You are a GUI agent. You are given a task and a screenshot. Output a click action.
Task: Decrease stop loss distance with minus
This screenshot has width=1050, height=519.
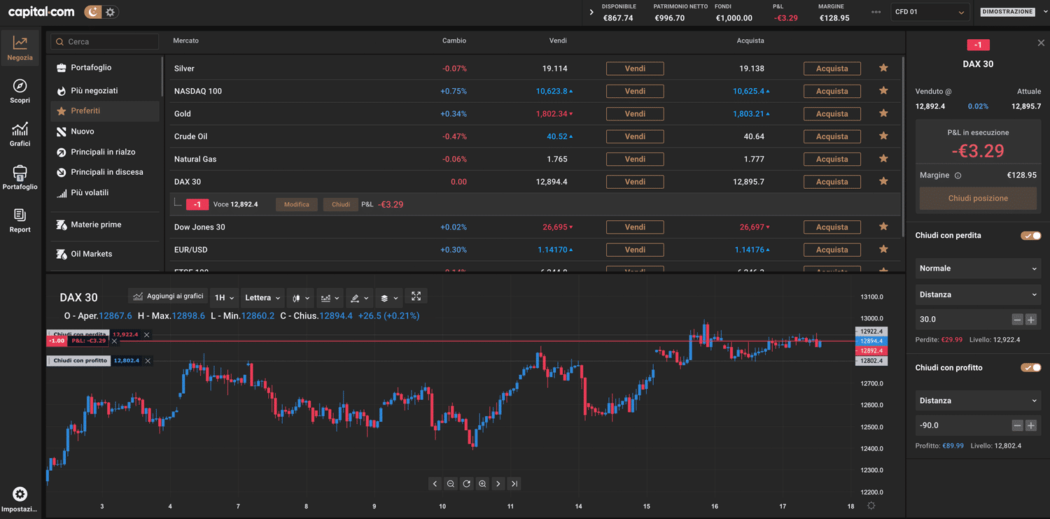1018,320
